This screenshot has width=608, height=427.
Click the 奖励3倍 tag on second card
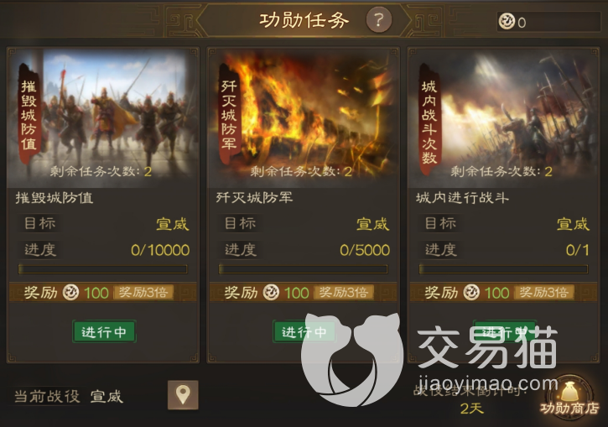(x=344, y=293)
